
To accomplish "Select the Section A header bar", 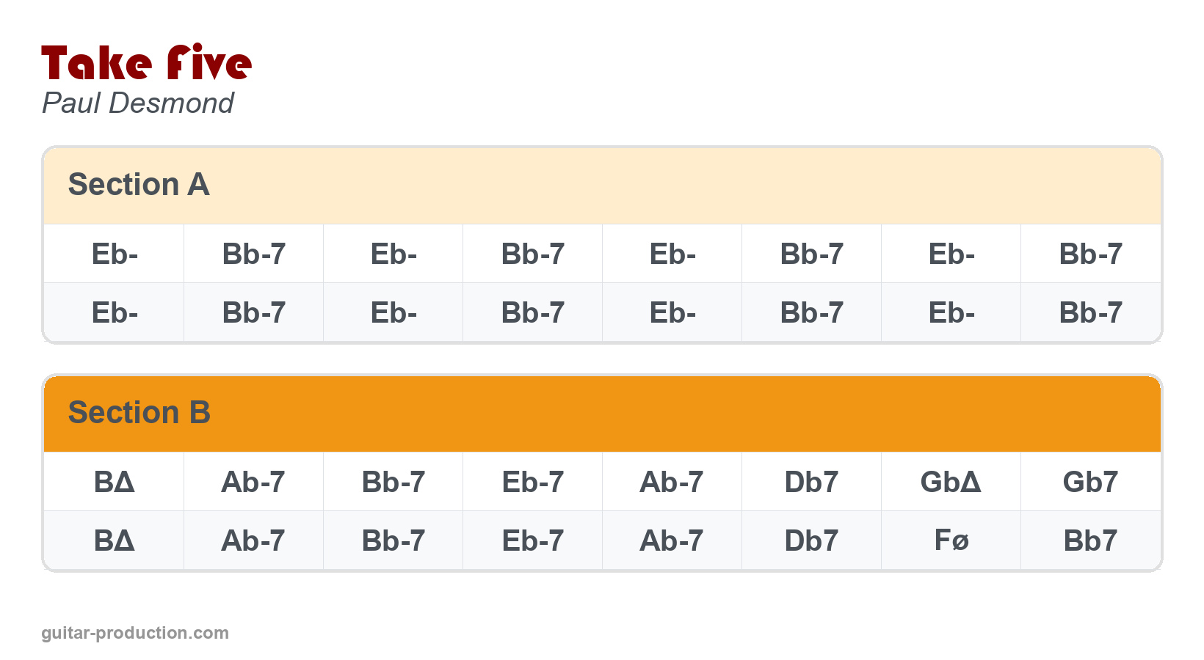I will click(x=602, y=185).
